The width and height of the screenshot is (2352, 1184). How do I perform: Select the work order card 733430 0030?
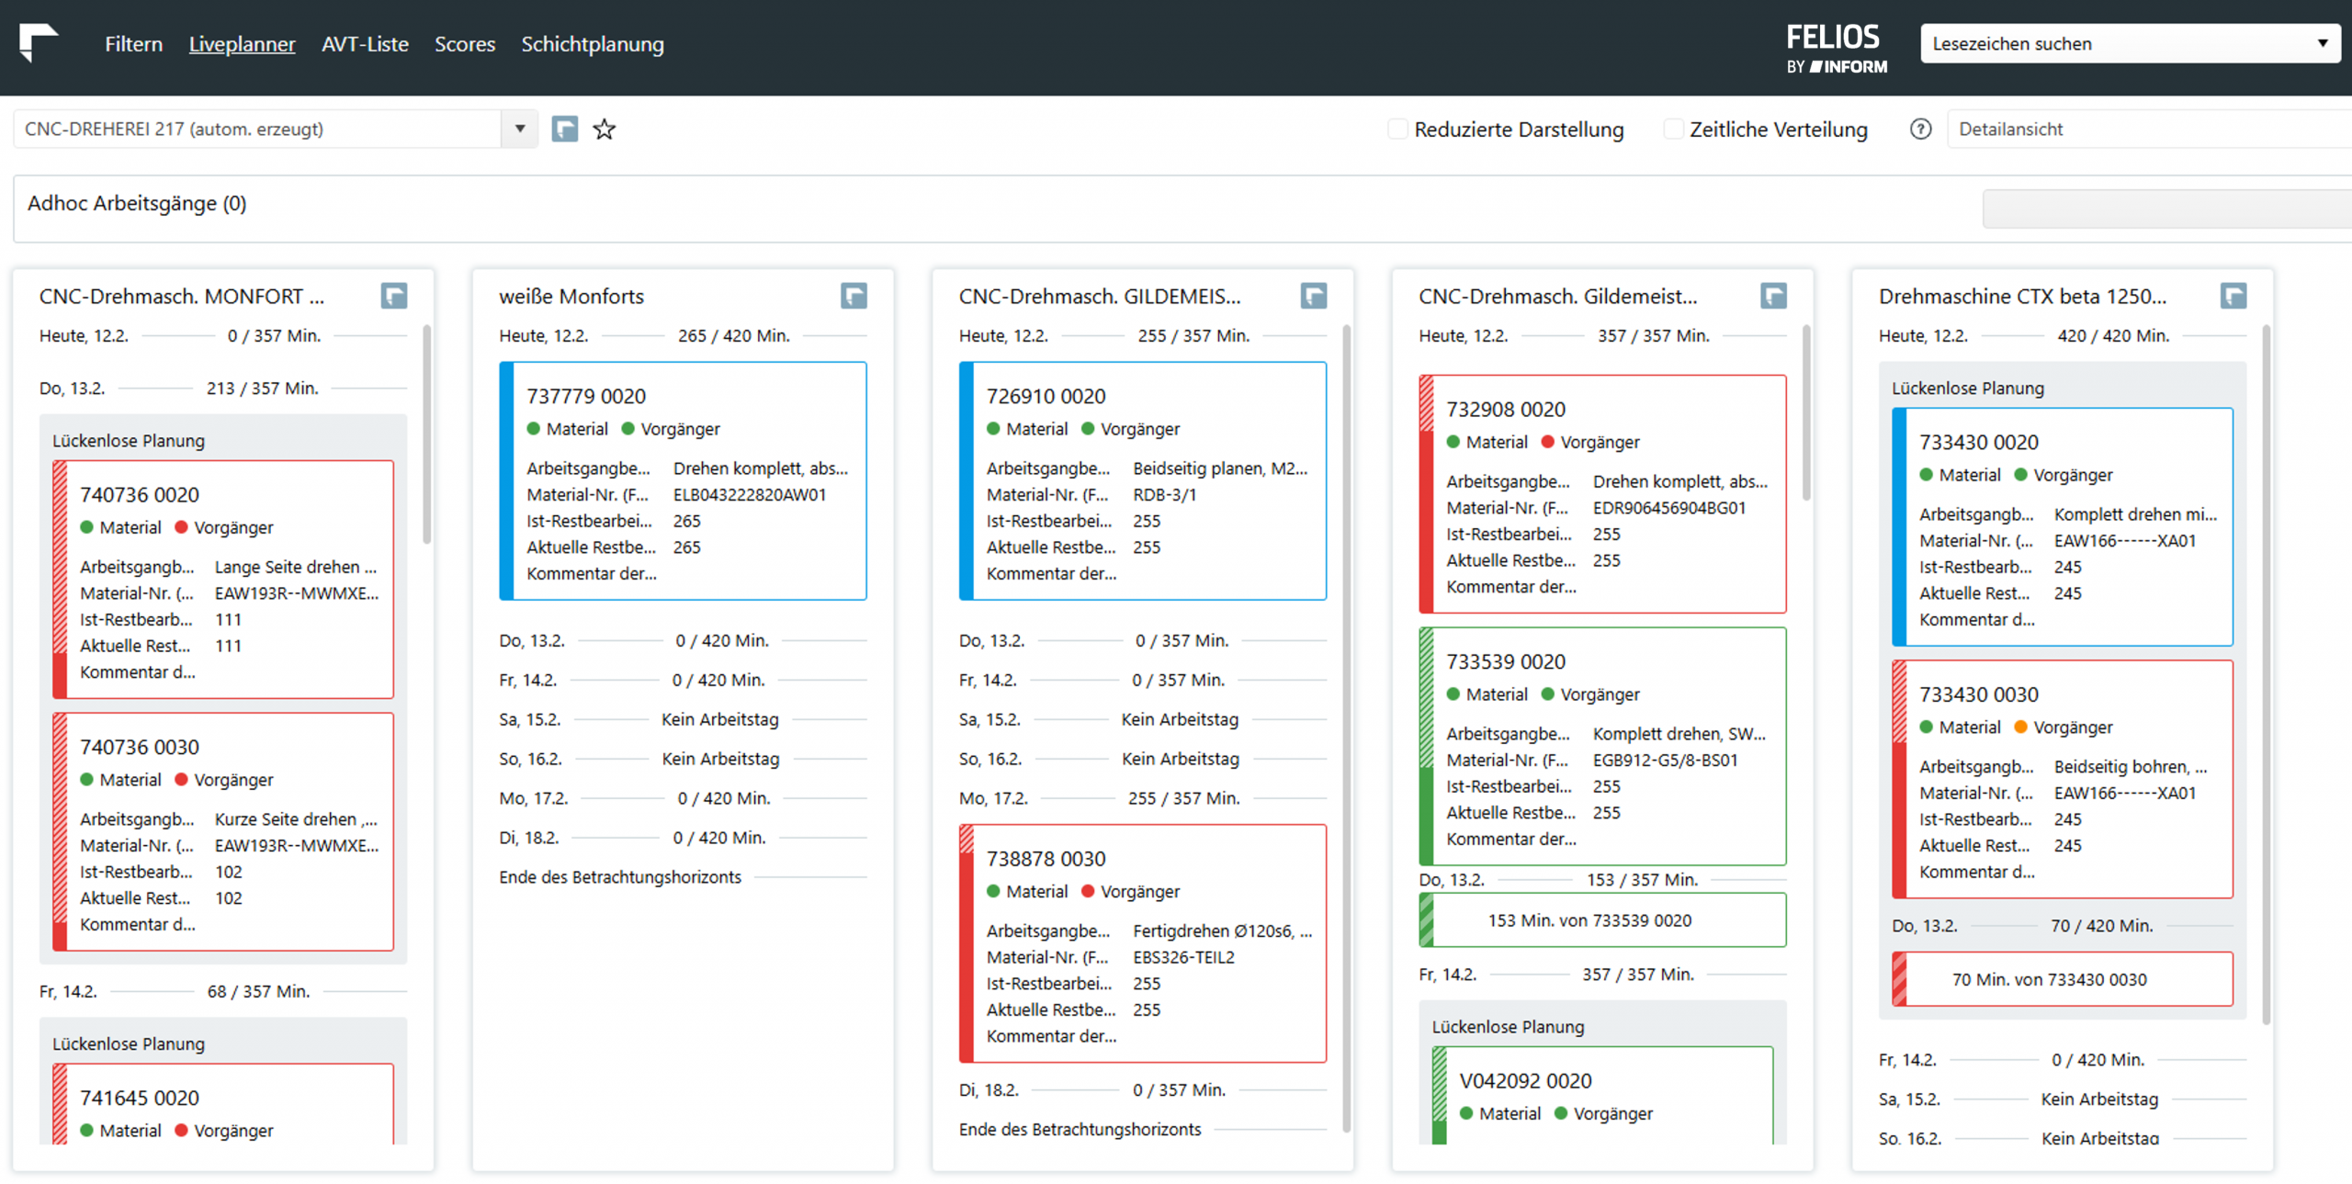pos(2063,780)
